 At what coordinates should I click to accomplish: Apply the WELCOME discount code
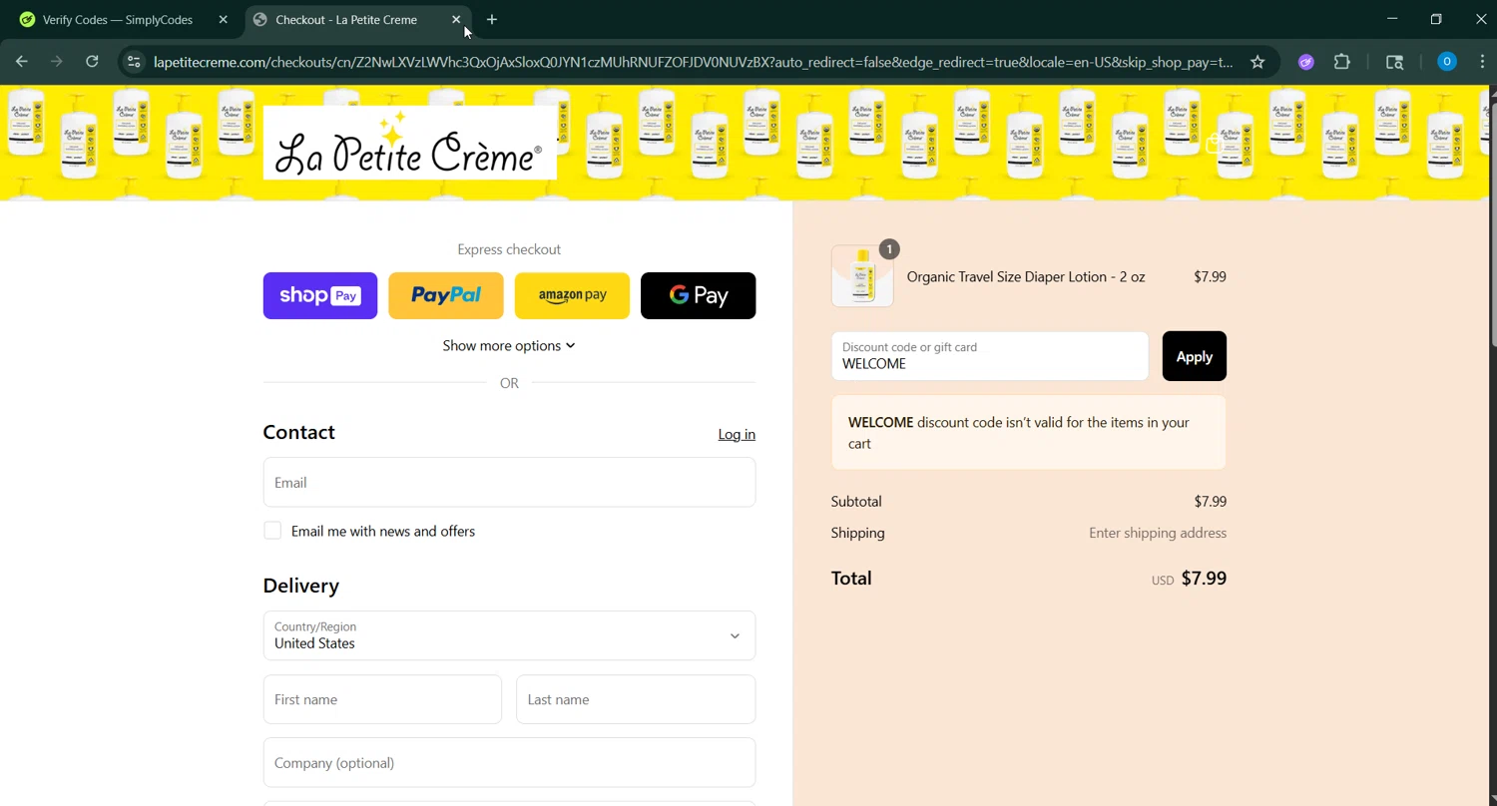[1195, 356]
